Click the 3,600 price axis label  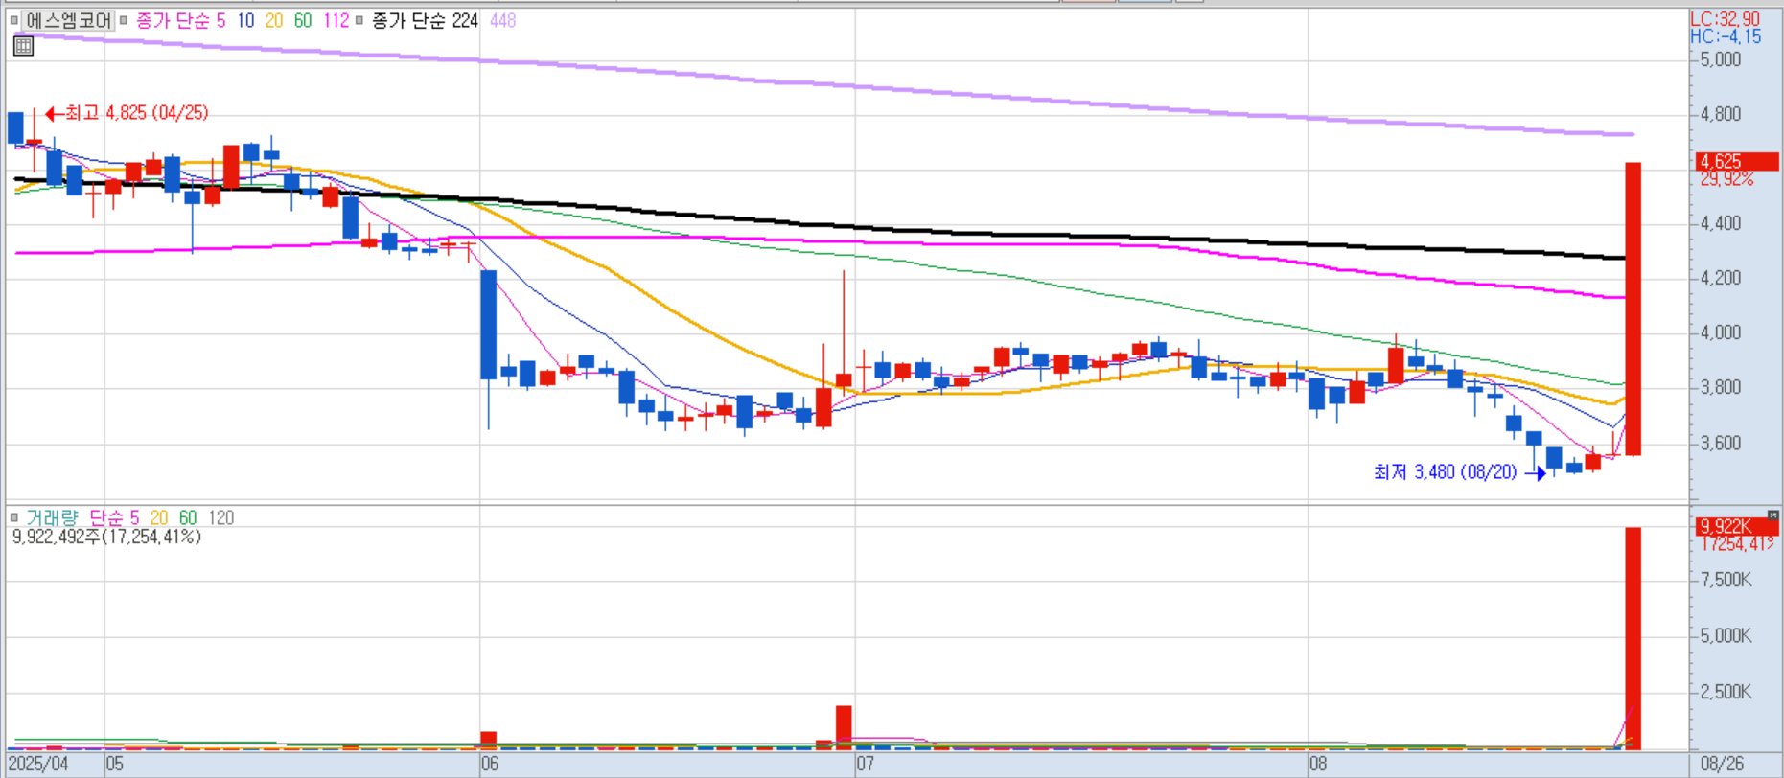click(x=1720, y=443)
